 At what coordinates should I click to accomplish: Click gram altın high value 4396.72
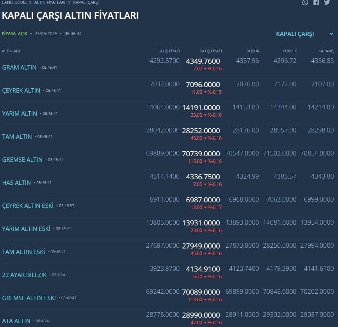pos(285,61)
